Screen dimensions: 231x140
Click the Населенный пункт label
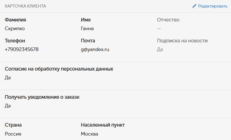tap(103, 125)
